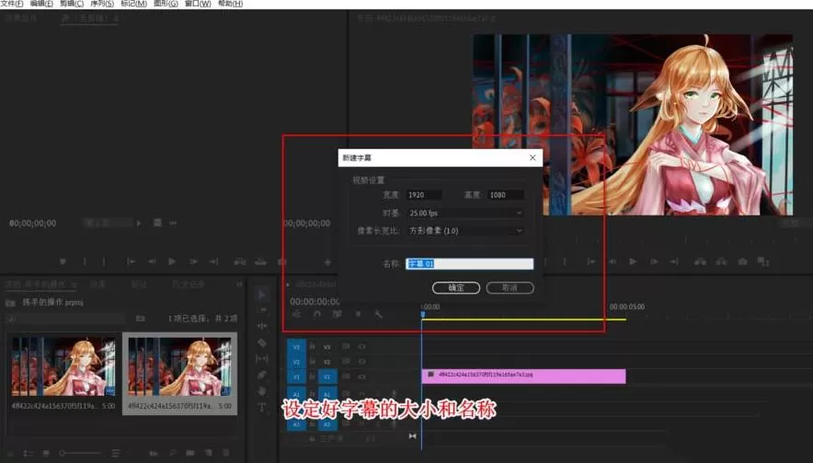Select the Selection arrow tool
The image size is (813, 463).
pos(262,295)
